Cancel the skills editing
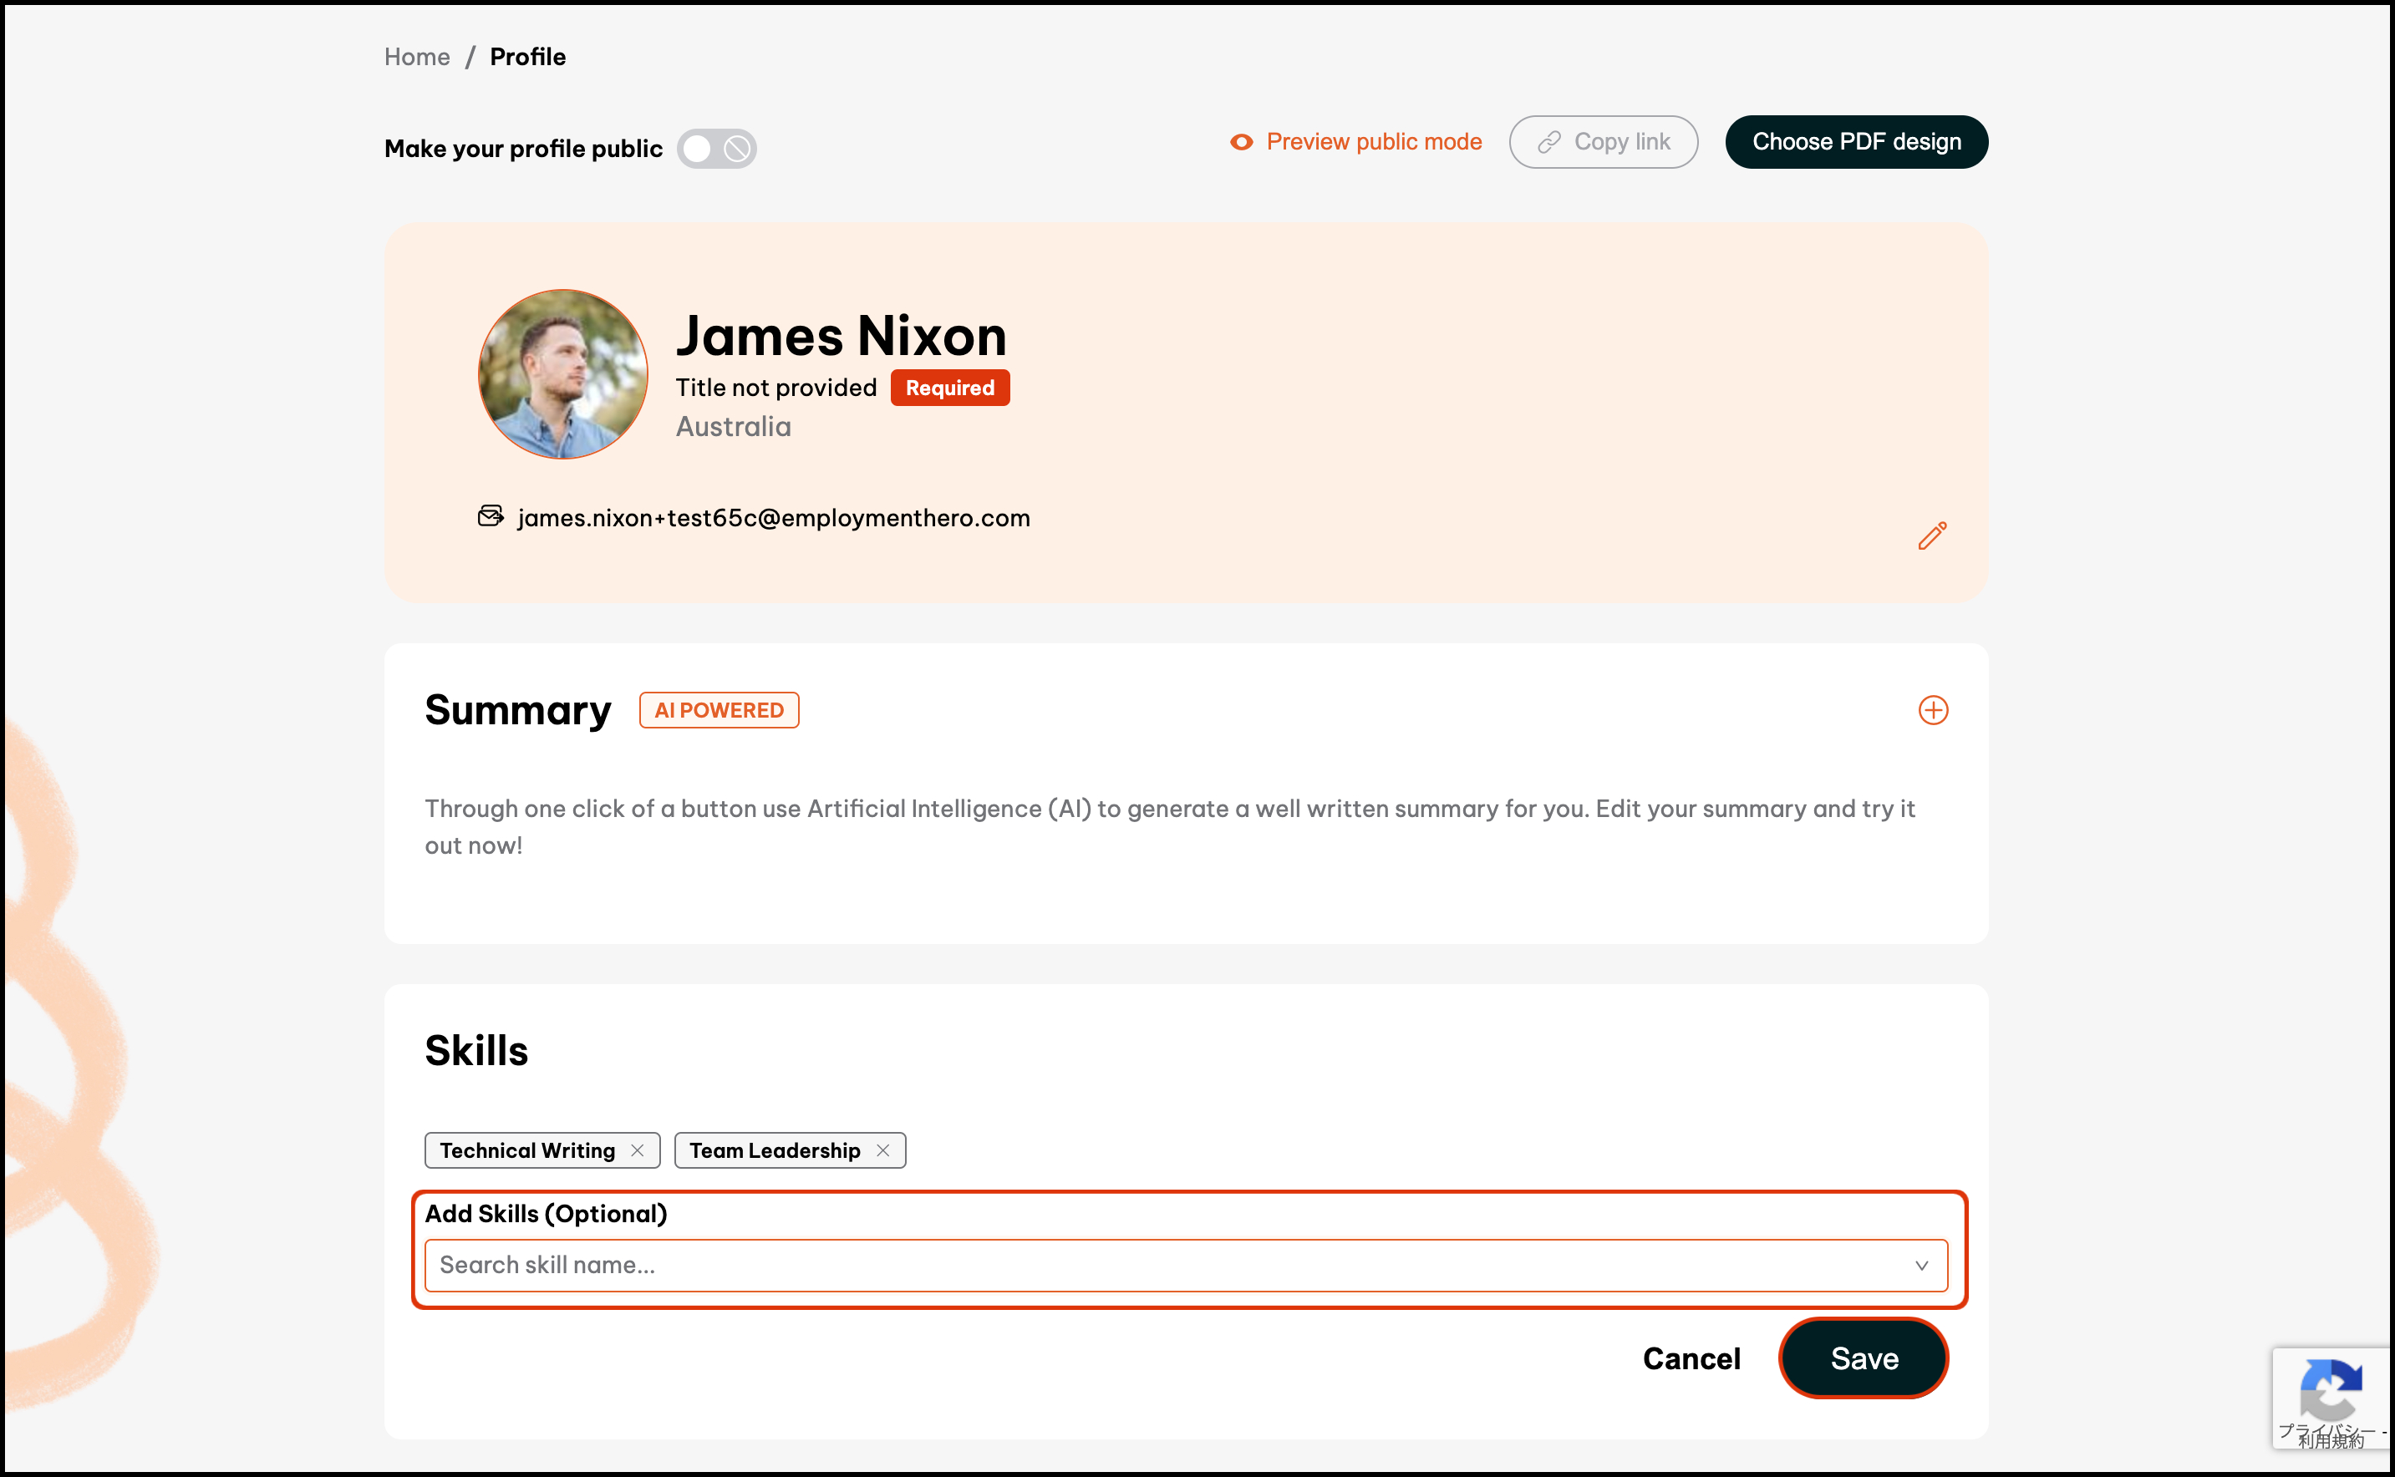The image size is (2395, 1477). 1691,1358
